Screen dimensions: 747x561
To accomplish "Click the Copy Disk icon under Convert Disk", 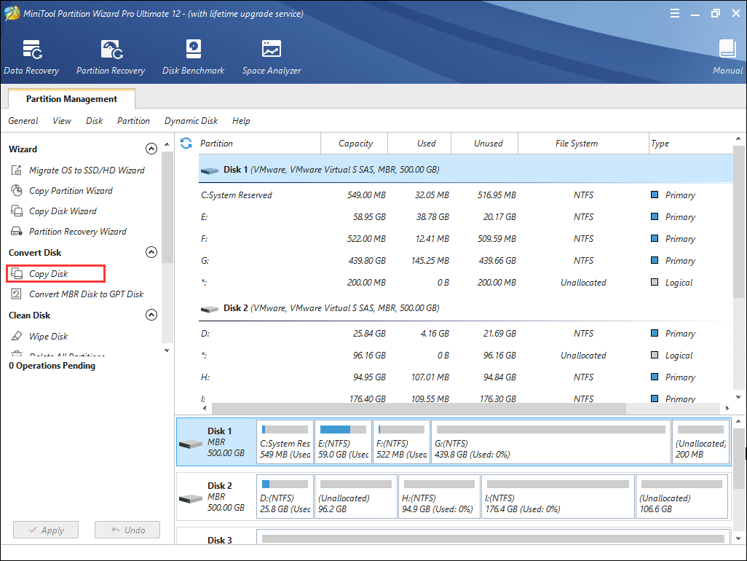I will tap(17, 274).
